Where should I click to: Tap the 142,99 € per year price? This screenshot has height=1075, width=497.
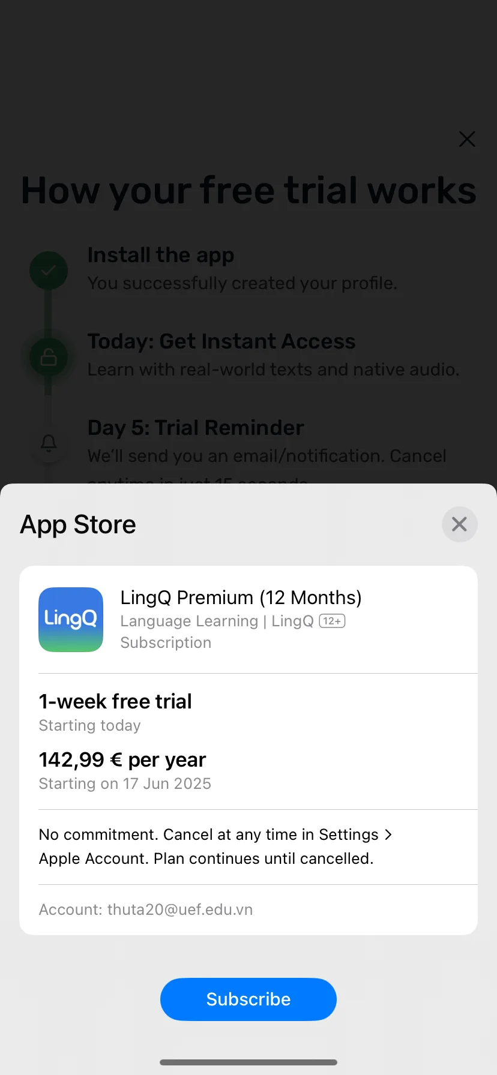(x=122, y=760)
